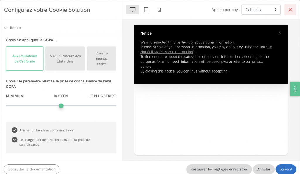Click the red close configurator button

point(290,10)
